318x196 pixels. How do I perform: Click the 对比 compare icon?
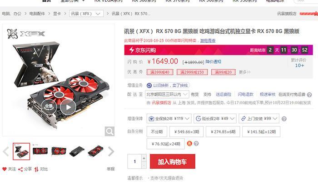pos(36,169)
